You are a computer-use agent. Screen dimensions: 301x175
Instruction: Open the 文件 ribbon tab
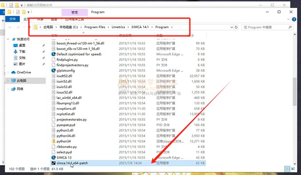(12, 19)
